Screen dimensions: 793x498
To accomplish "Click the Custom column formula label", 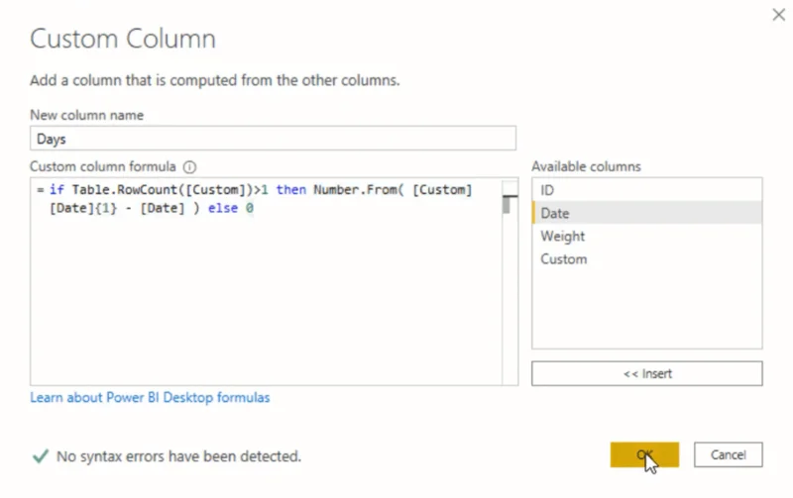I will point(103,166).
